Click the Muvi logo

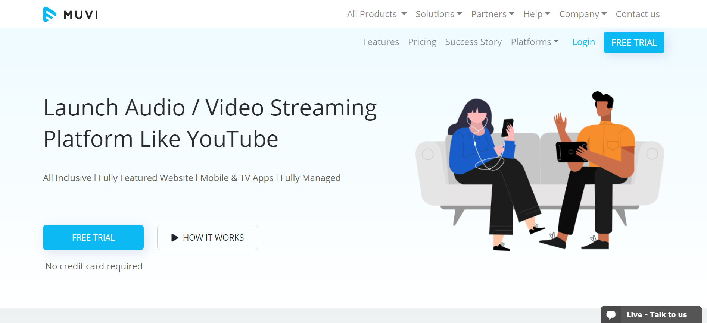(x=70, y=15)
